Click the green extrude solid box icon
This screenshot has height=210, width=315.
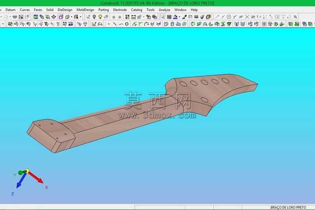tap(217, 24)
